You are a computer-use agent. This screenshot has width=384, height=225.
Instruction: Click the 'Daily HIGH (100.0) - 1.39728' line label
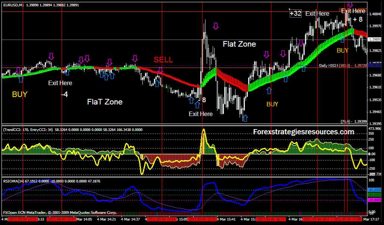click(x=343, y=66)
